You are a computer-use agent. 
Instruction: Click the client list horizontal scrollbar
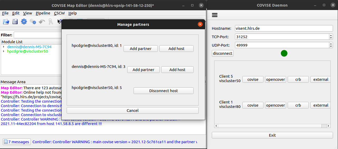tap(272, 126)
